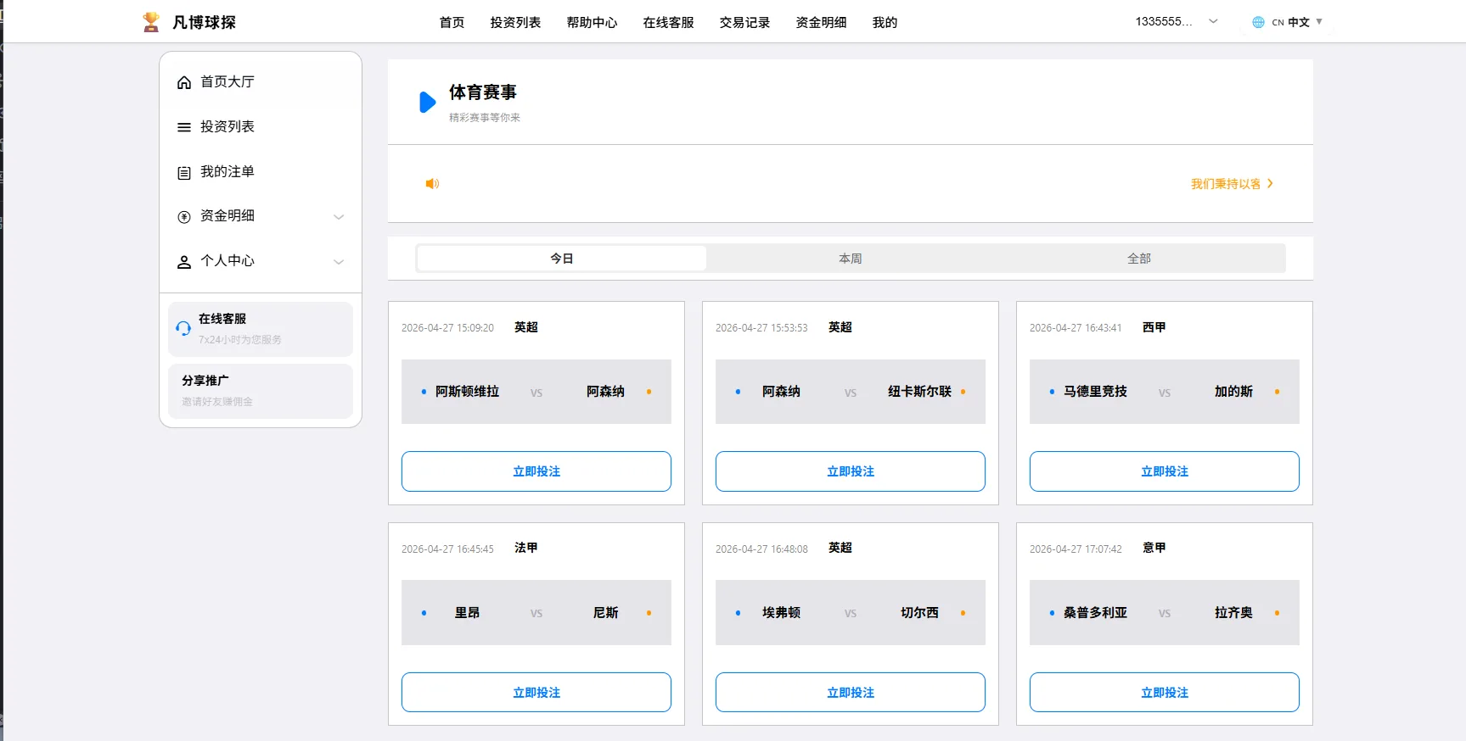Click the list icon beside 投资列表
Image resolution: width=1466 pixels, height=741 pixels.
pos(183,127)
